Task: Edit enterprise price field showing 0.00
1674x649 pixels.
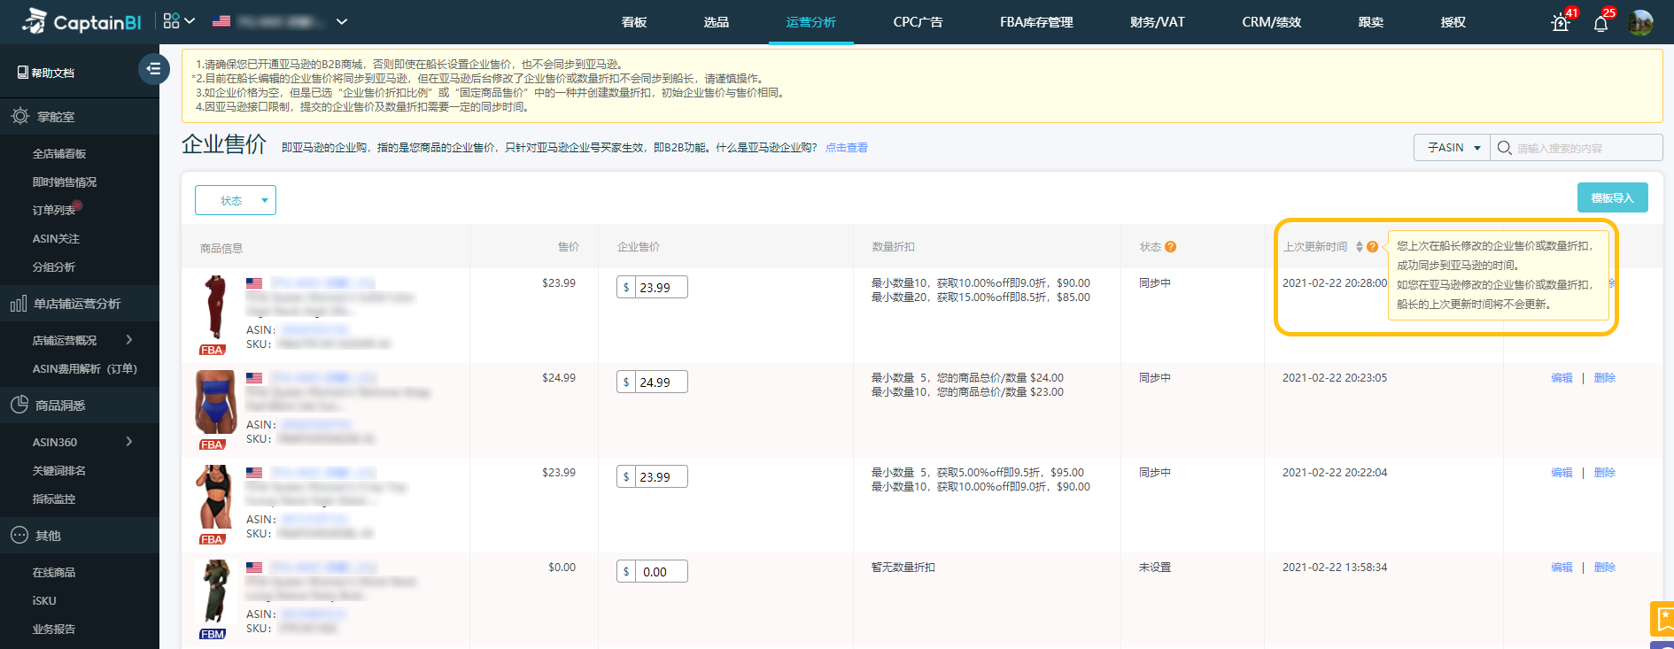Action: click(x=660, y=572)
